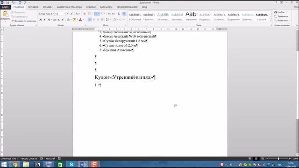Select align right

tap(98, 20)
